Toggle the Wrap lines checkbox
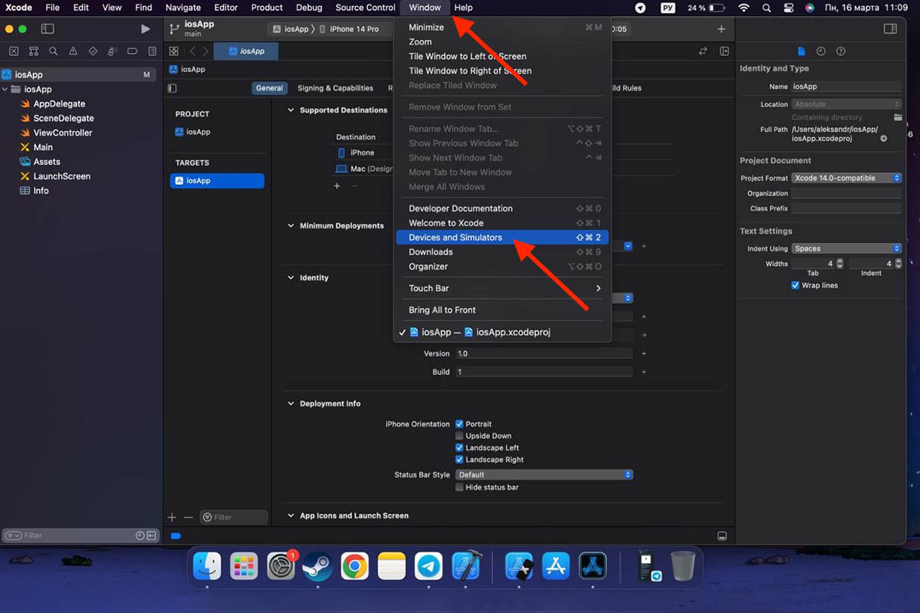Viewport: 920px width, 613px height. point(795,285)
